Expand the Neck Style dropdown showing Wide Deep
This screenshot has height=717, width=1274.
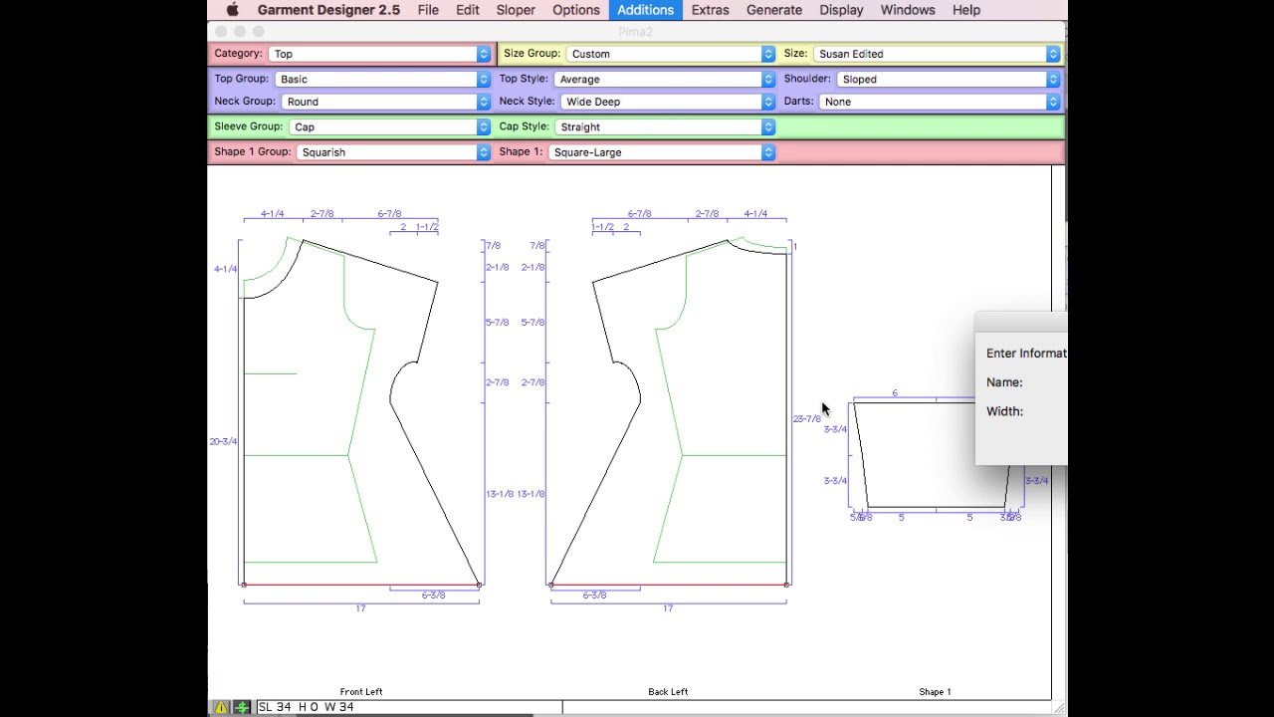(x=668, y=102)
